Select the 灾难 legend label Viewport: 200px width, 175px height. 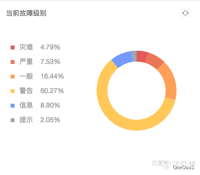pos(26,47)
